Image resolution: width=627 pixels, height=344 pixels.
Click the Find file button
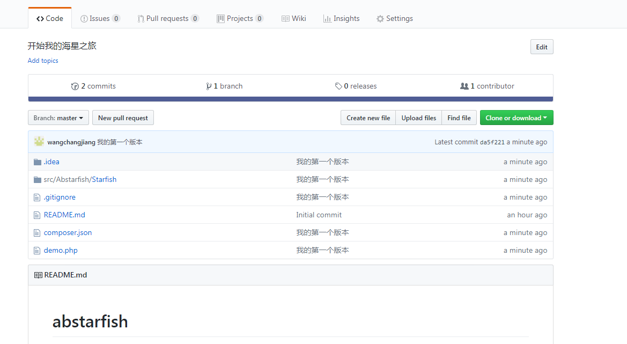pos(459,118)
